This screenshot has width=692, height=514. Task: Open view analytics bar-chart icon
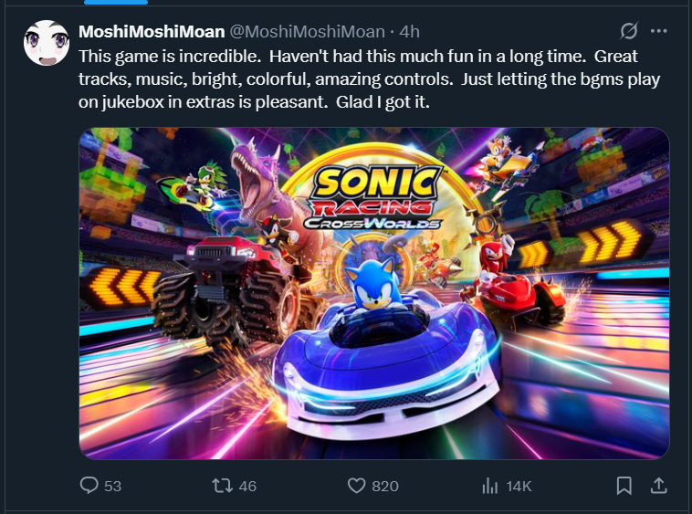[489, 486]
